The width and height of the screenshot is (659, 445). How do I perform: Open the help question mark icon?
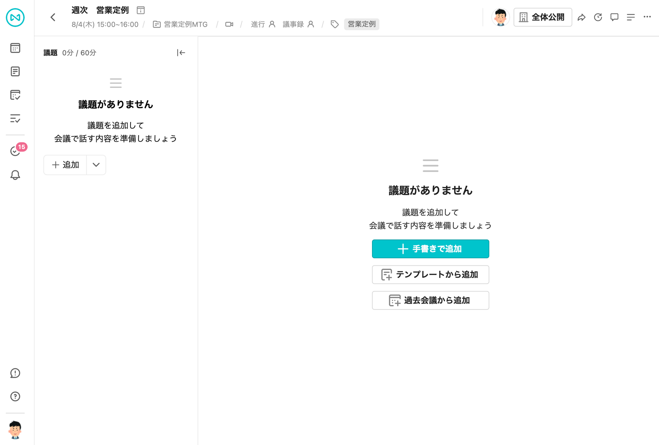[15, 397]
